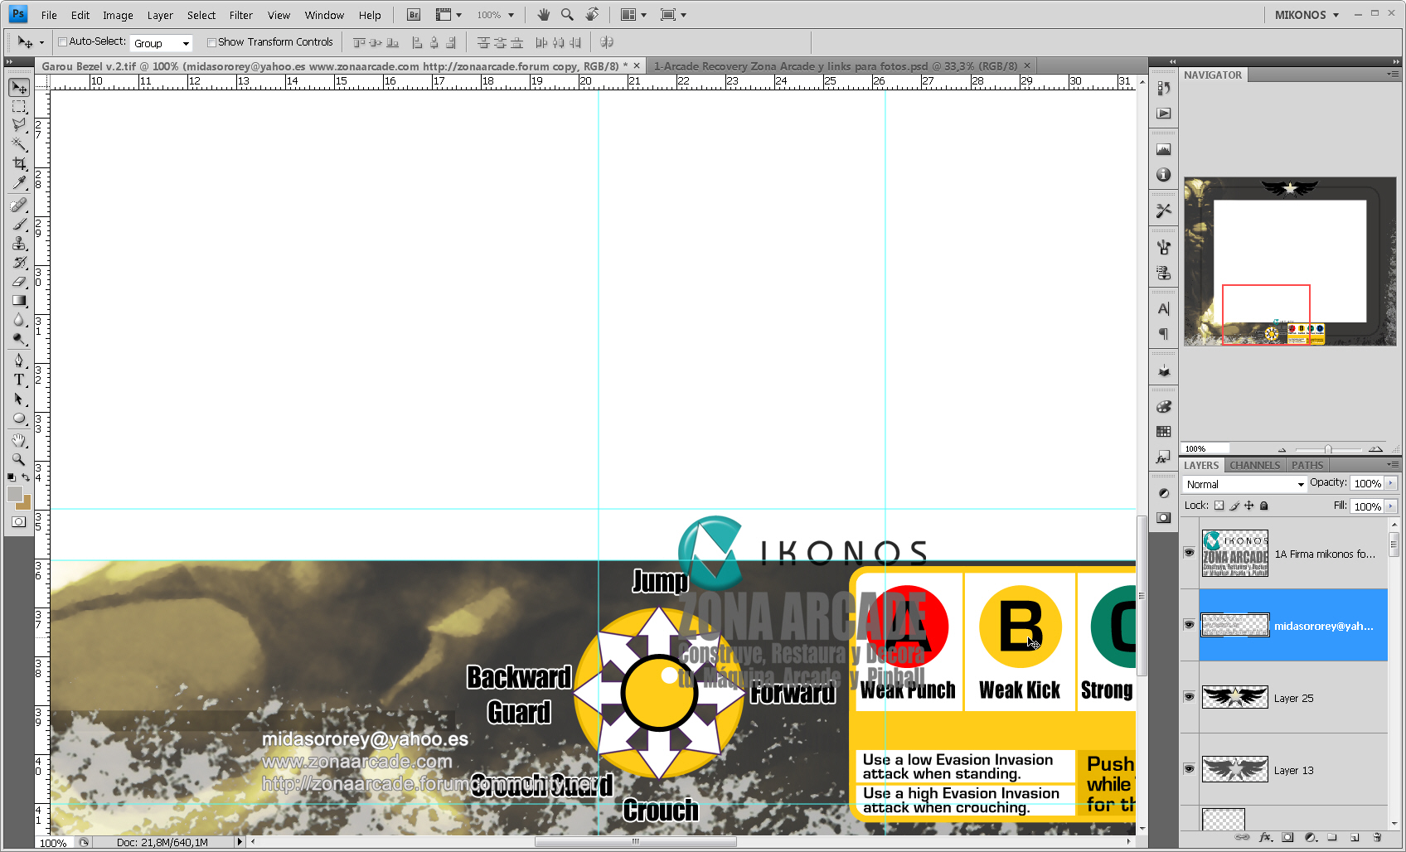Image resolution: width=1406 pixels, height=852 pixels.
Task: Click Navigator zoom in button
Action: click(x=1375, y=449)
